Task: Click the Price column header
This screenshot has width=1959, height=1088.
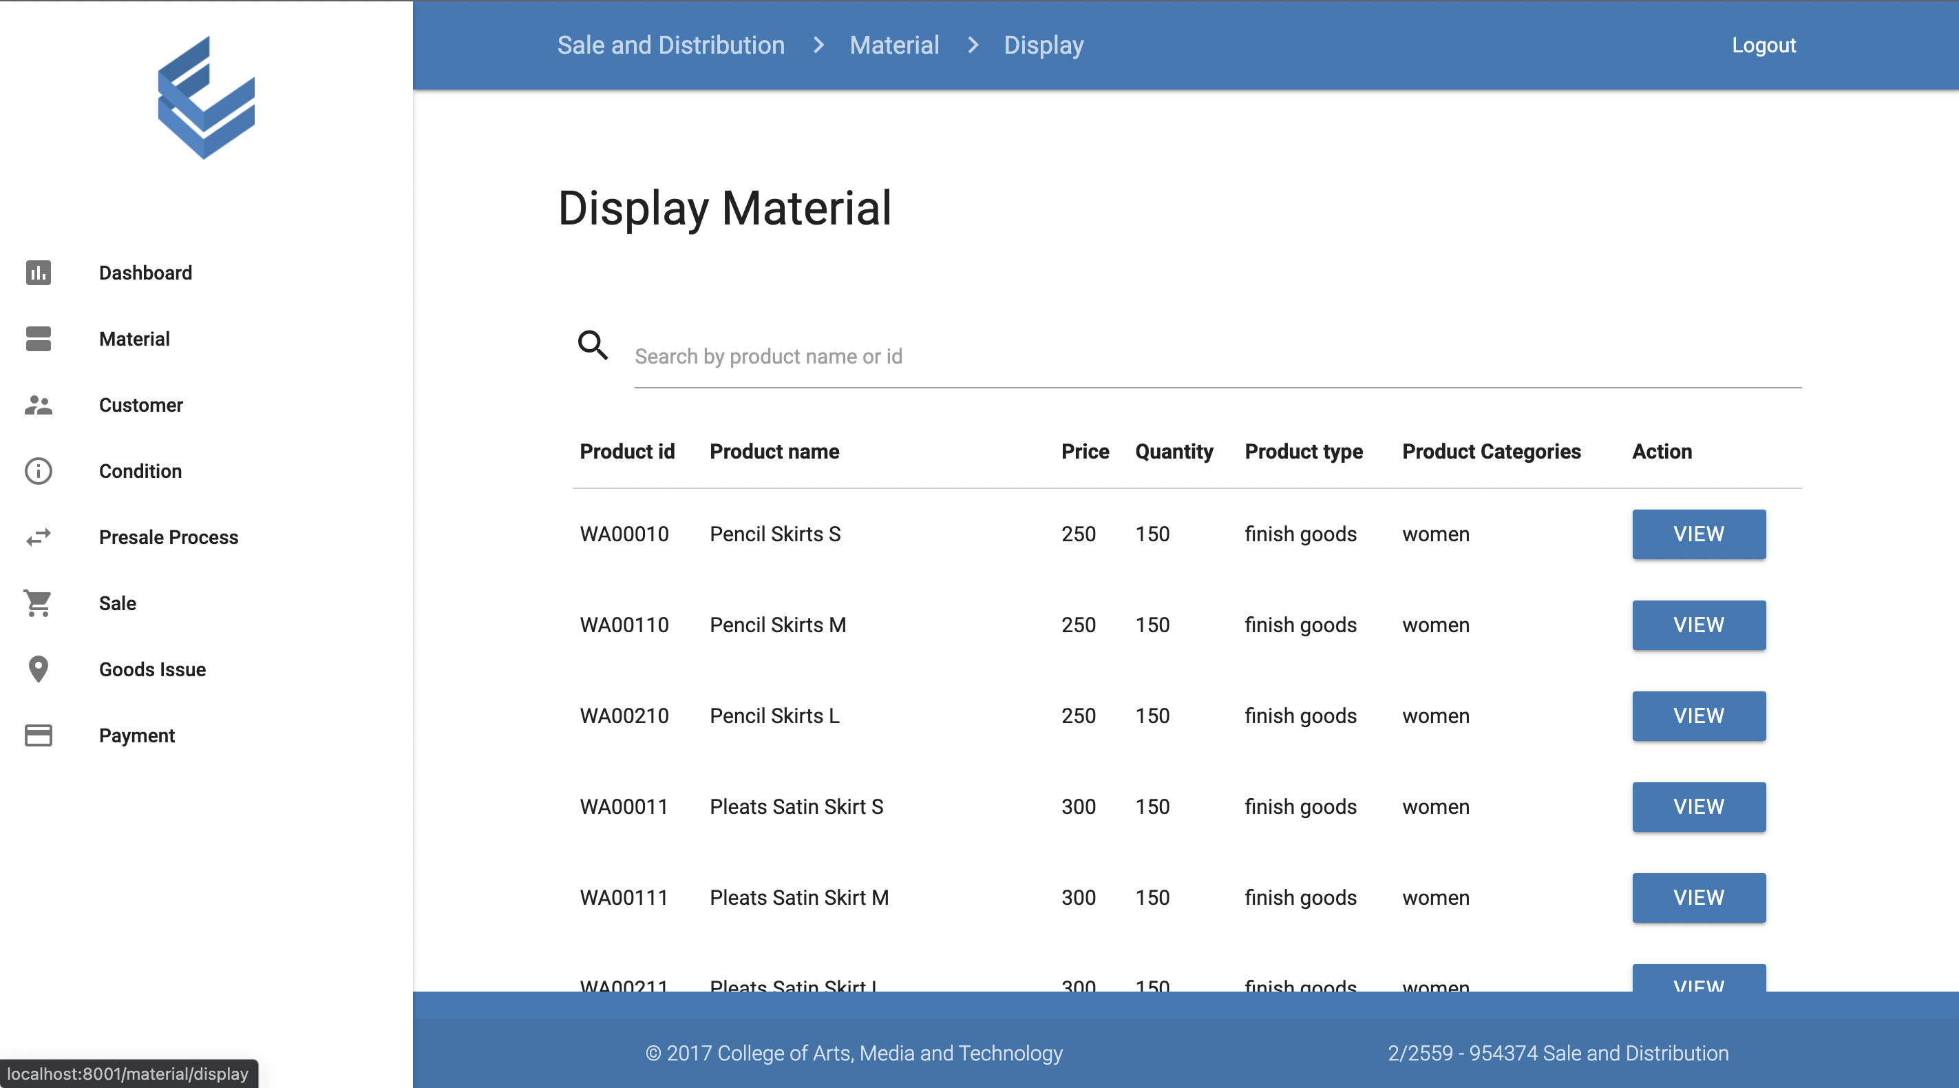Action: pos(1086,451)
